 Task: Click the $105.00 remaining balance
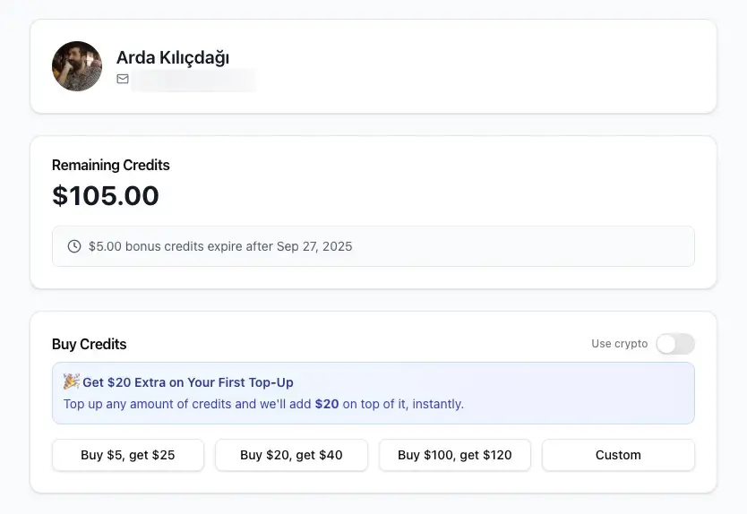click(x=106, y=196)
